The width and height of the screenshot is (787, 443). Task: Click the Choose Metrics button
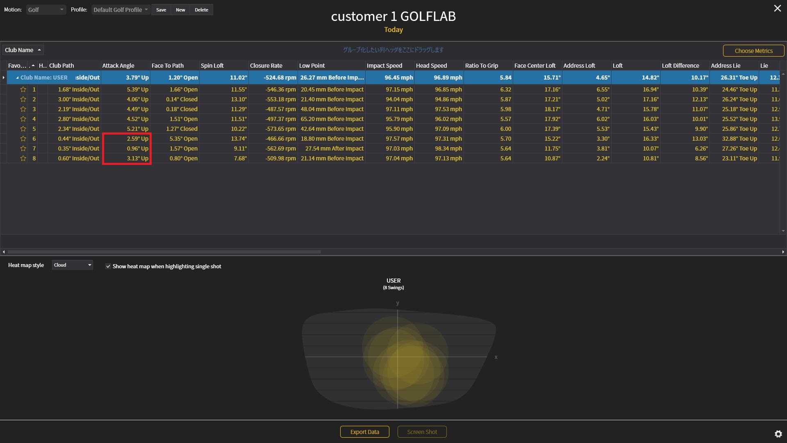click(753, 50)
